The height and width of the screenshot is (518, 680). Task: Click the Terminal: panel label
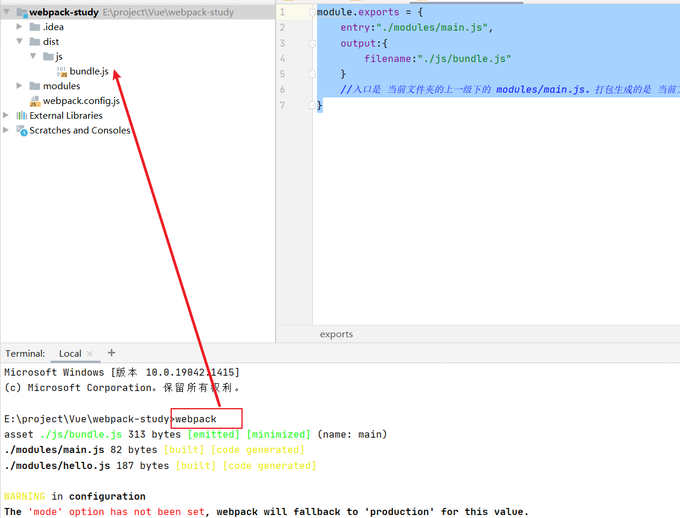click(x=25, y=354)
